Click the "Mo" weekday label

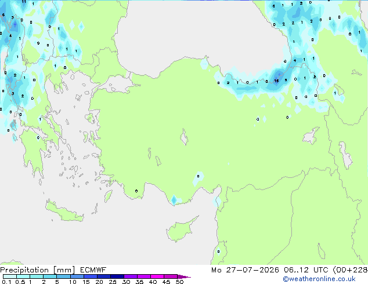216,270
